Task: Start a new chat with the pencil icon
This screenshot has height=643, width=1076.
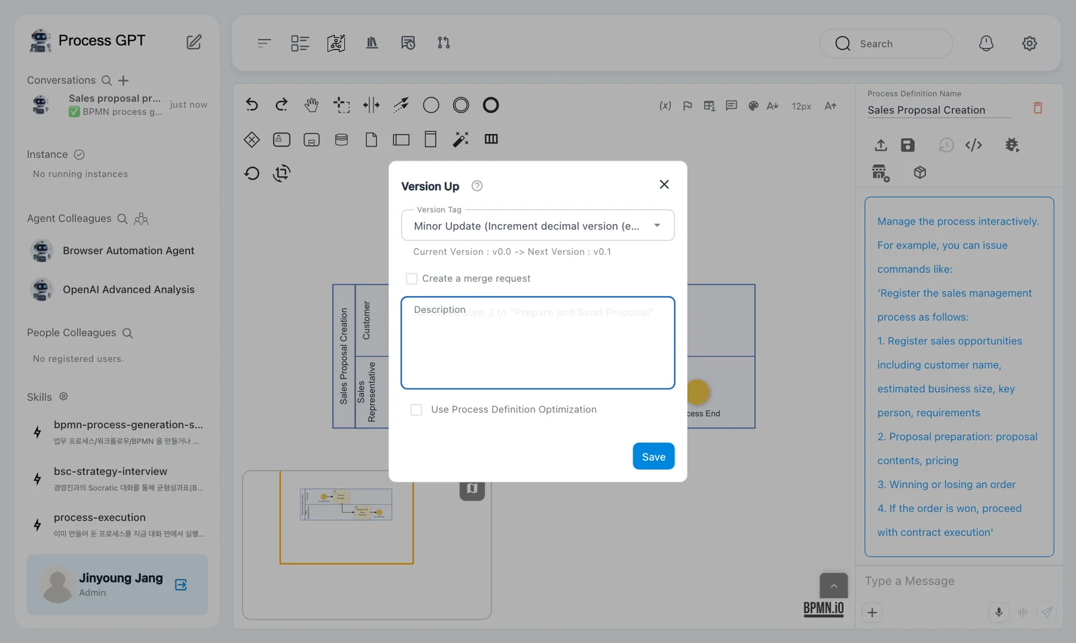Action: click(194, 42)
